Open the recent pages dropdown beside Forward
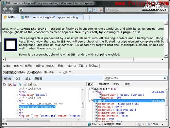The image size is (170, 128). click(16, 10)
